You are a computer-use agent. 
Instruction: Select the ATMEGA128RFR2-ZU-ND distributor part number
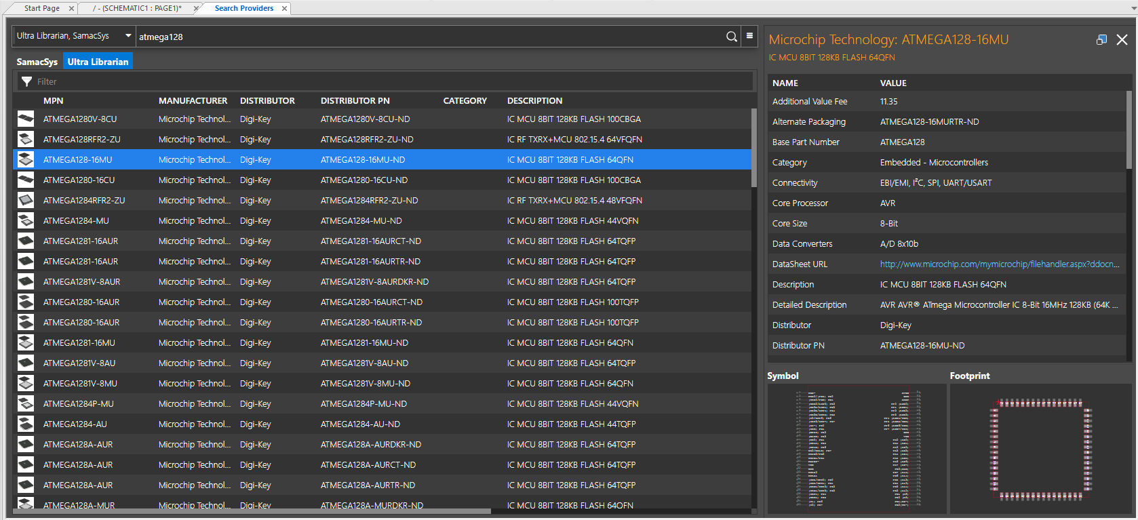coord(367,139)
